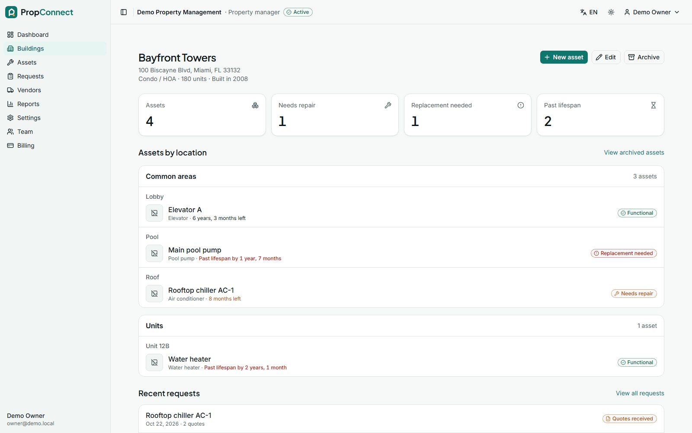
Task: Open Settings in the sidebar
Action: (55, 118)
